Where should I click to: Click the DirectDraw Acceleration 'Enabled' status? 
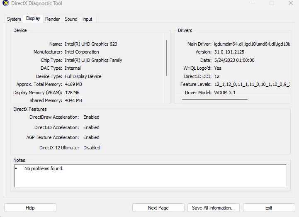(91, 117)
